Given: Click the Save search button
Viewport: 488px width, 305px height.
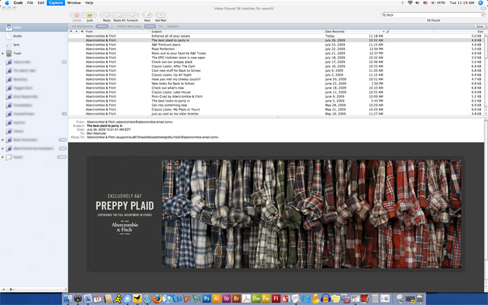Looking at the screenshot, I should (480, 26).
